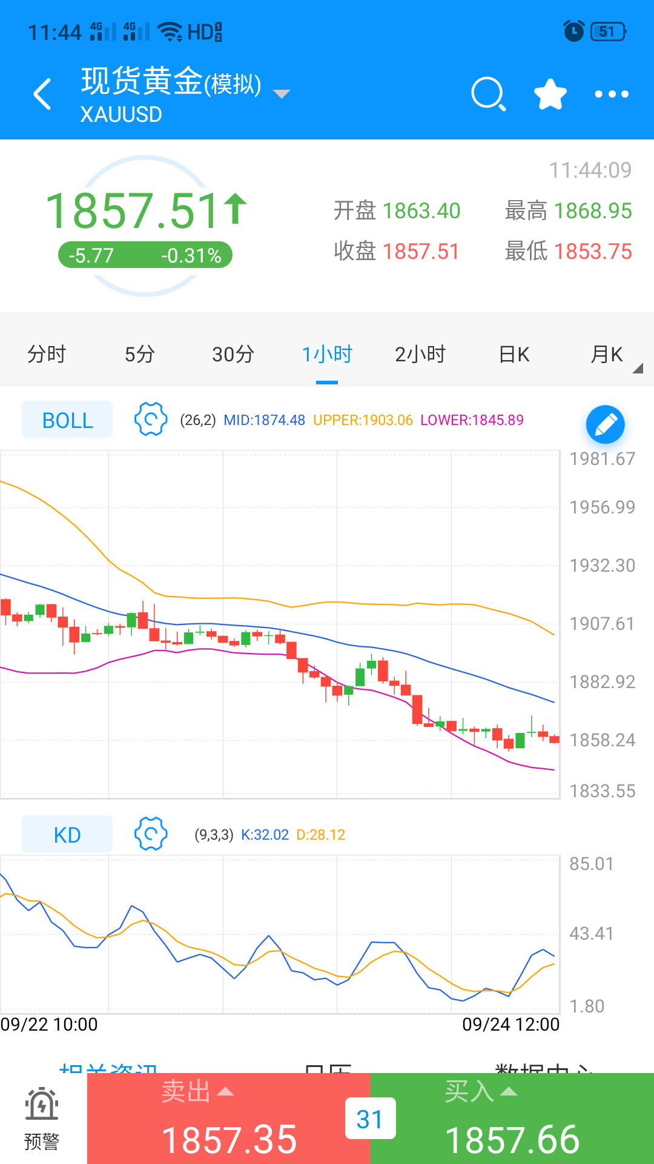Switch to the 30分 timeframe tab
654x1164 pixels.
point(233,354)
